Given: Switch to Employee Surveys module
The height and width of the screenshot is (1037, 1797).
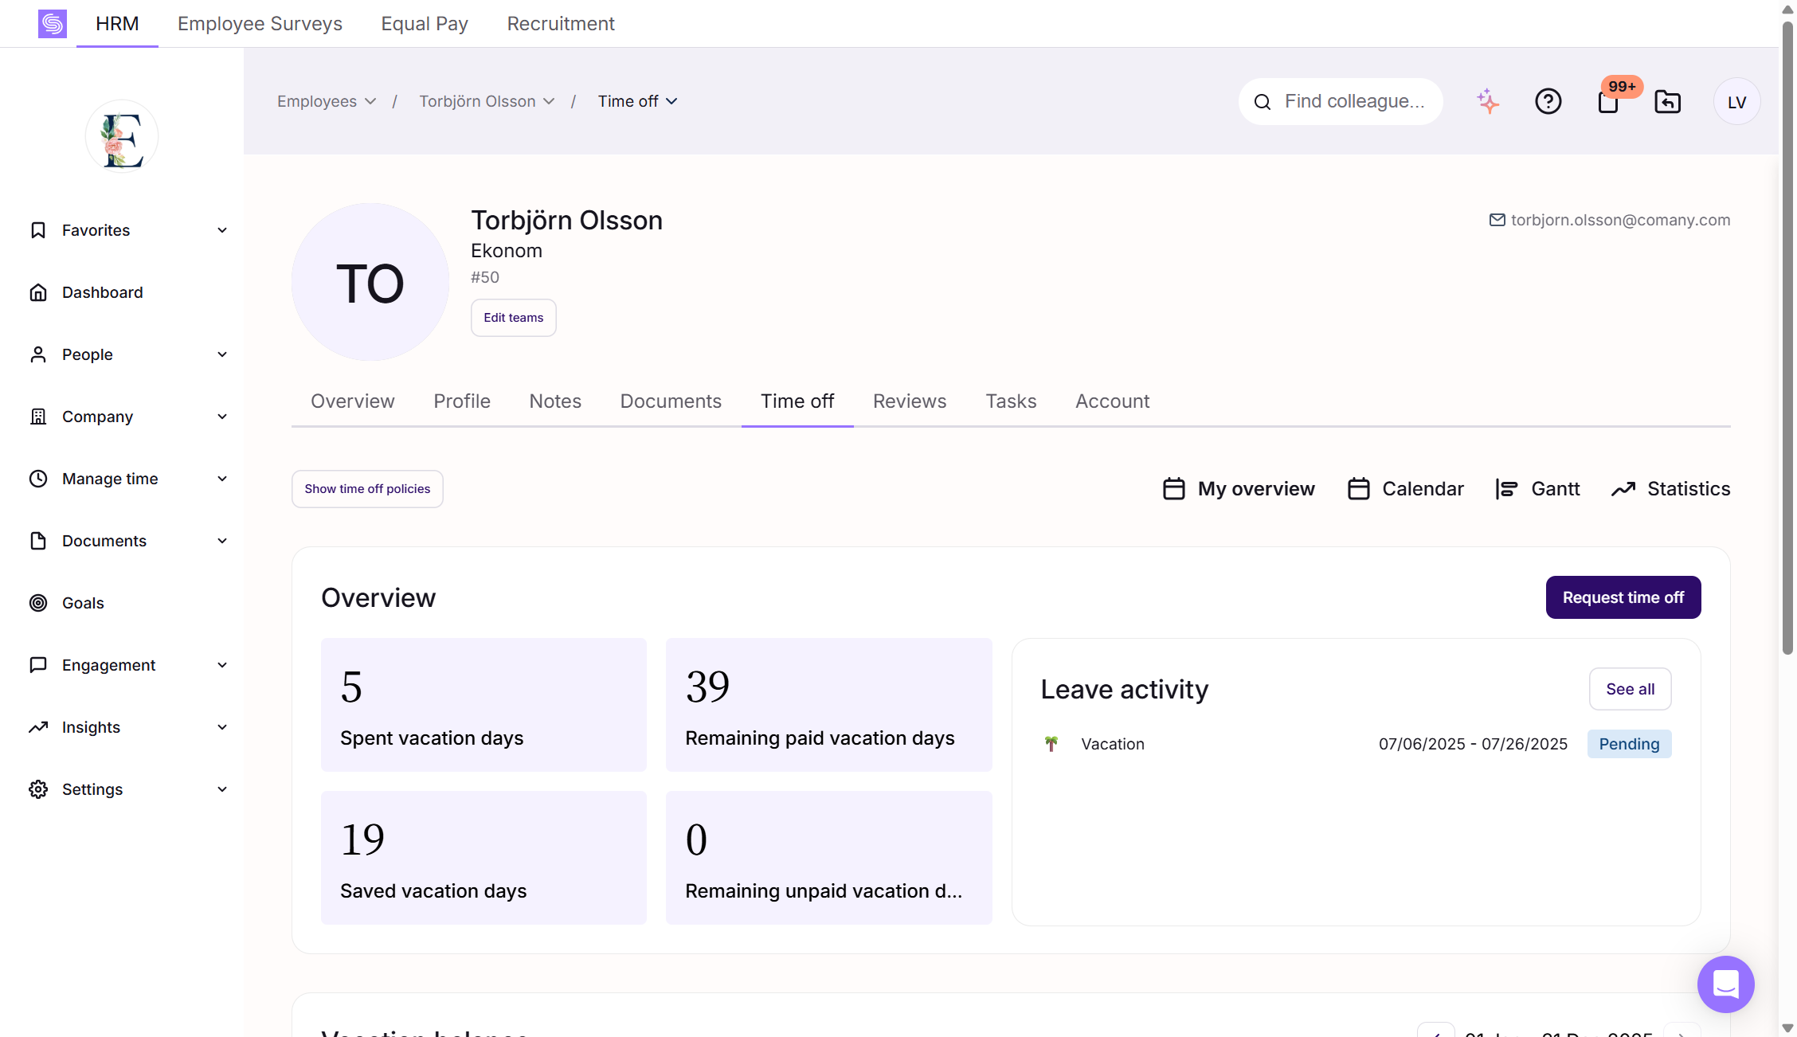Looking at the screenshot, I should pyautogui.click(x=260, y=24).
